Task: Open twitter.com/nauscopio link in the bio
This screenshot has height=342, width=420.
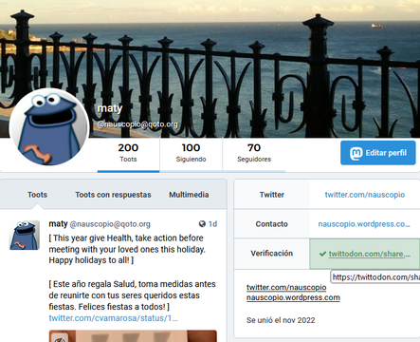Action: pos(286,288)
